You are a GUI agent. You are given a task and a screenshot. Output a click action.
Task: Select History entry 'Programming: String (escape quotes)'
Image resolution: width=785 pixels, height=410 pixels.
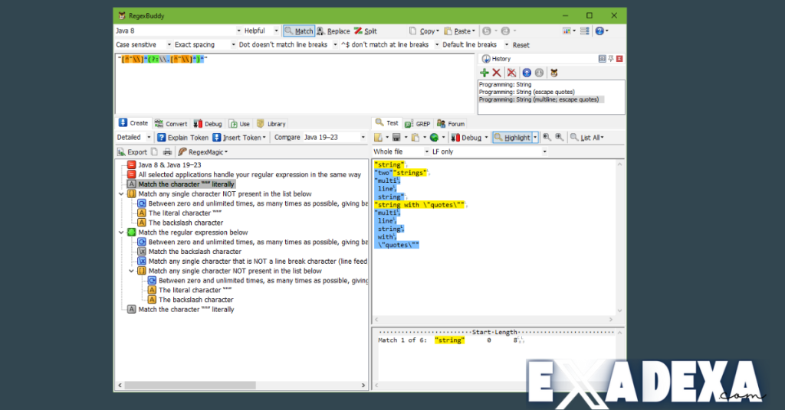pos(527,93)
